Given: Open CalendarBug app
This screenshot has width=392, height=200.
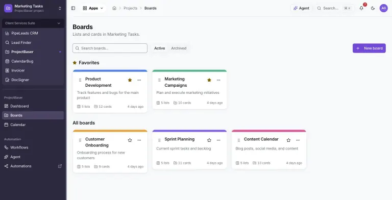Looking at the screenshot, I should pyautogui.click(x=33, y=61).
